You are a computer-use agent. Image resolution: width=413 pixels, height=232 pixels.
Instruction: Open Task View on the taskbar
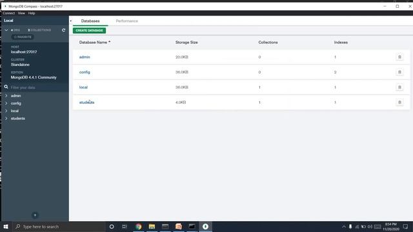point(125,226)
